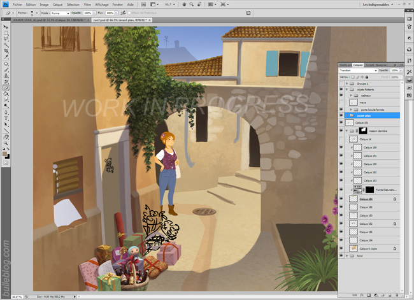Select the Move tool

coord(6,28)
